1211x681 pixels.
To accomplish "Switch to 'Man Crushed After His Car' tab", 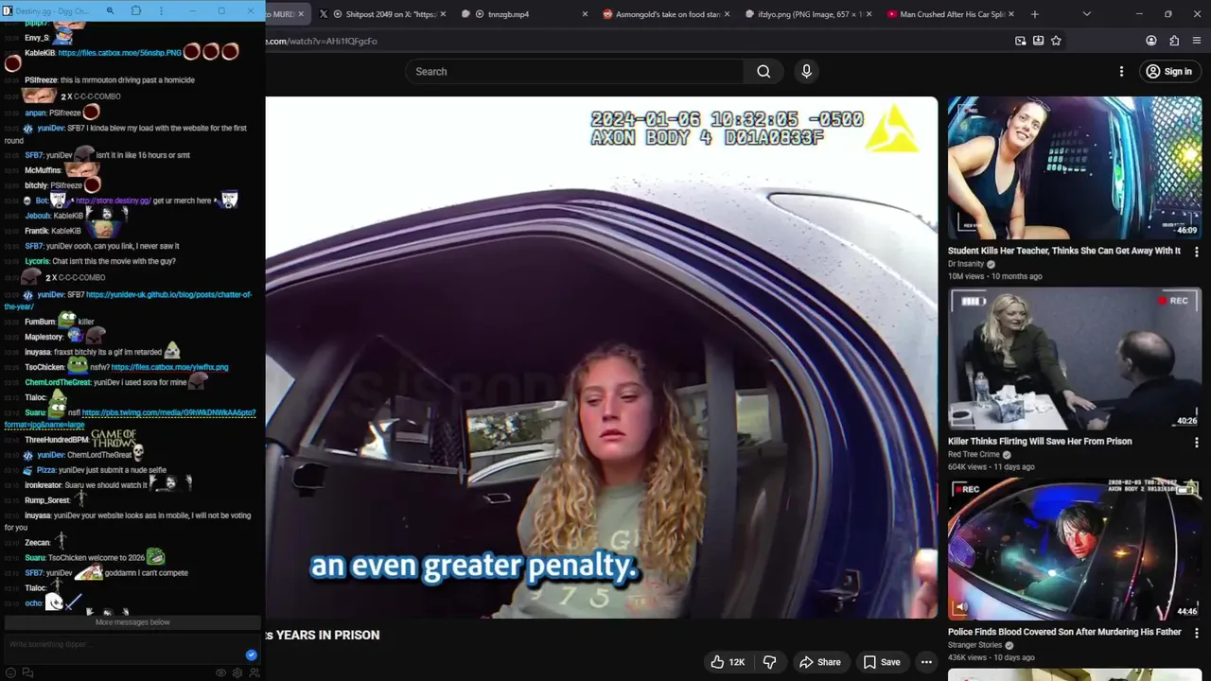I will coord(949,14).
